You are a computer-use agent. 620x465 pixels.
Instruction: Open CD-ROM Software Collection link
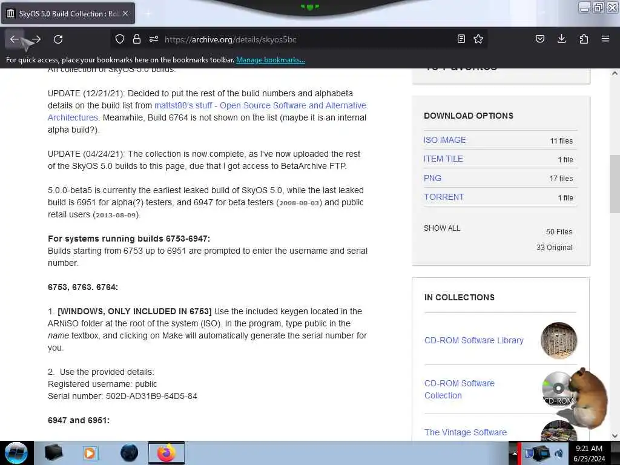(x=459, y=389)
